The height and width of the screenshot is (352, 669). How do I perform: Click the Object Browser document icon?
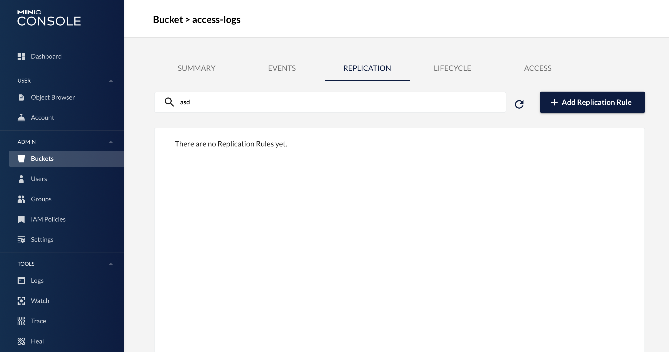(x=21, y=97)
